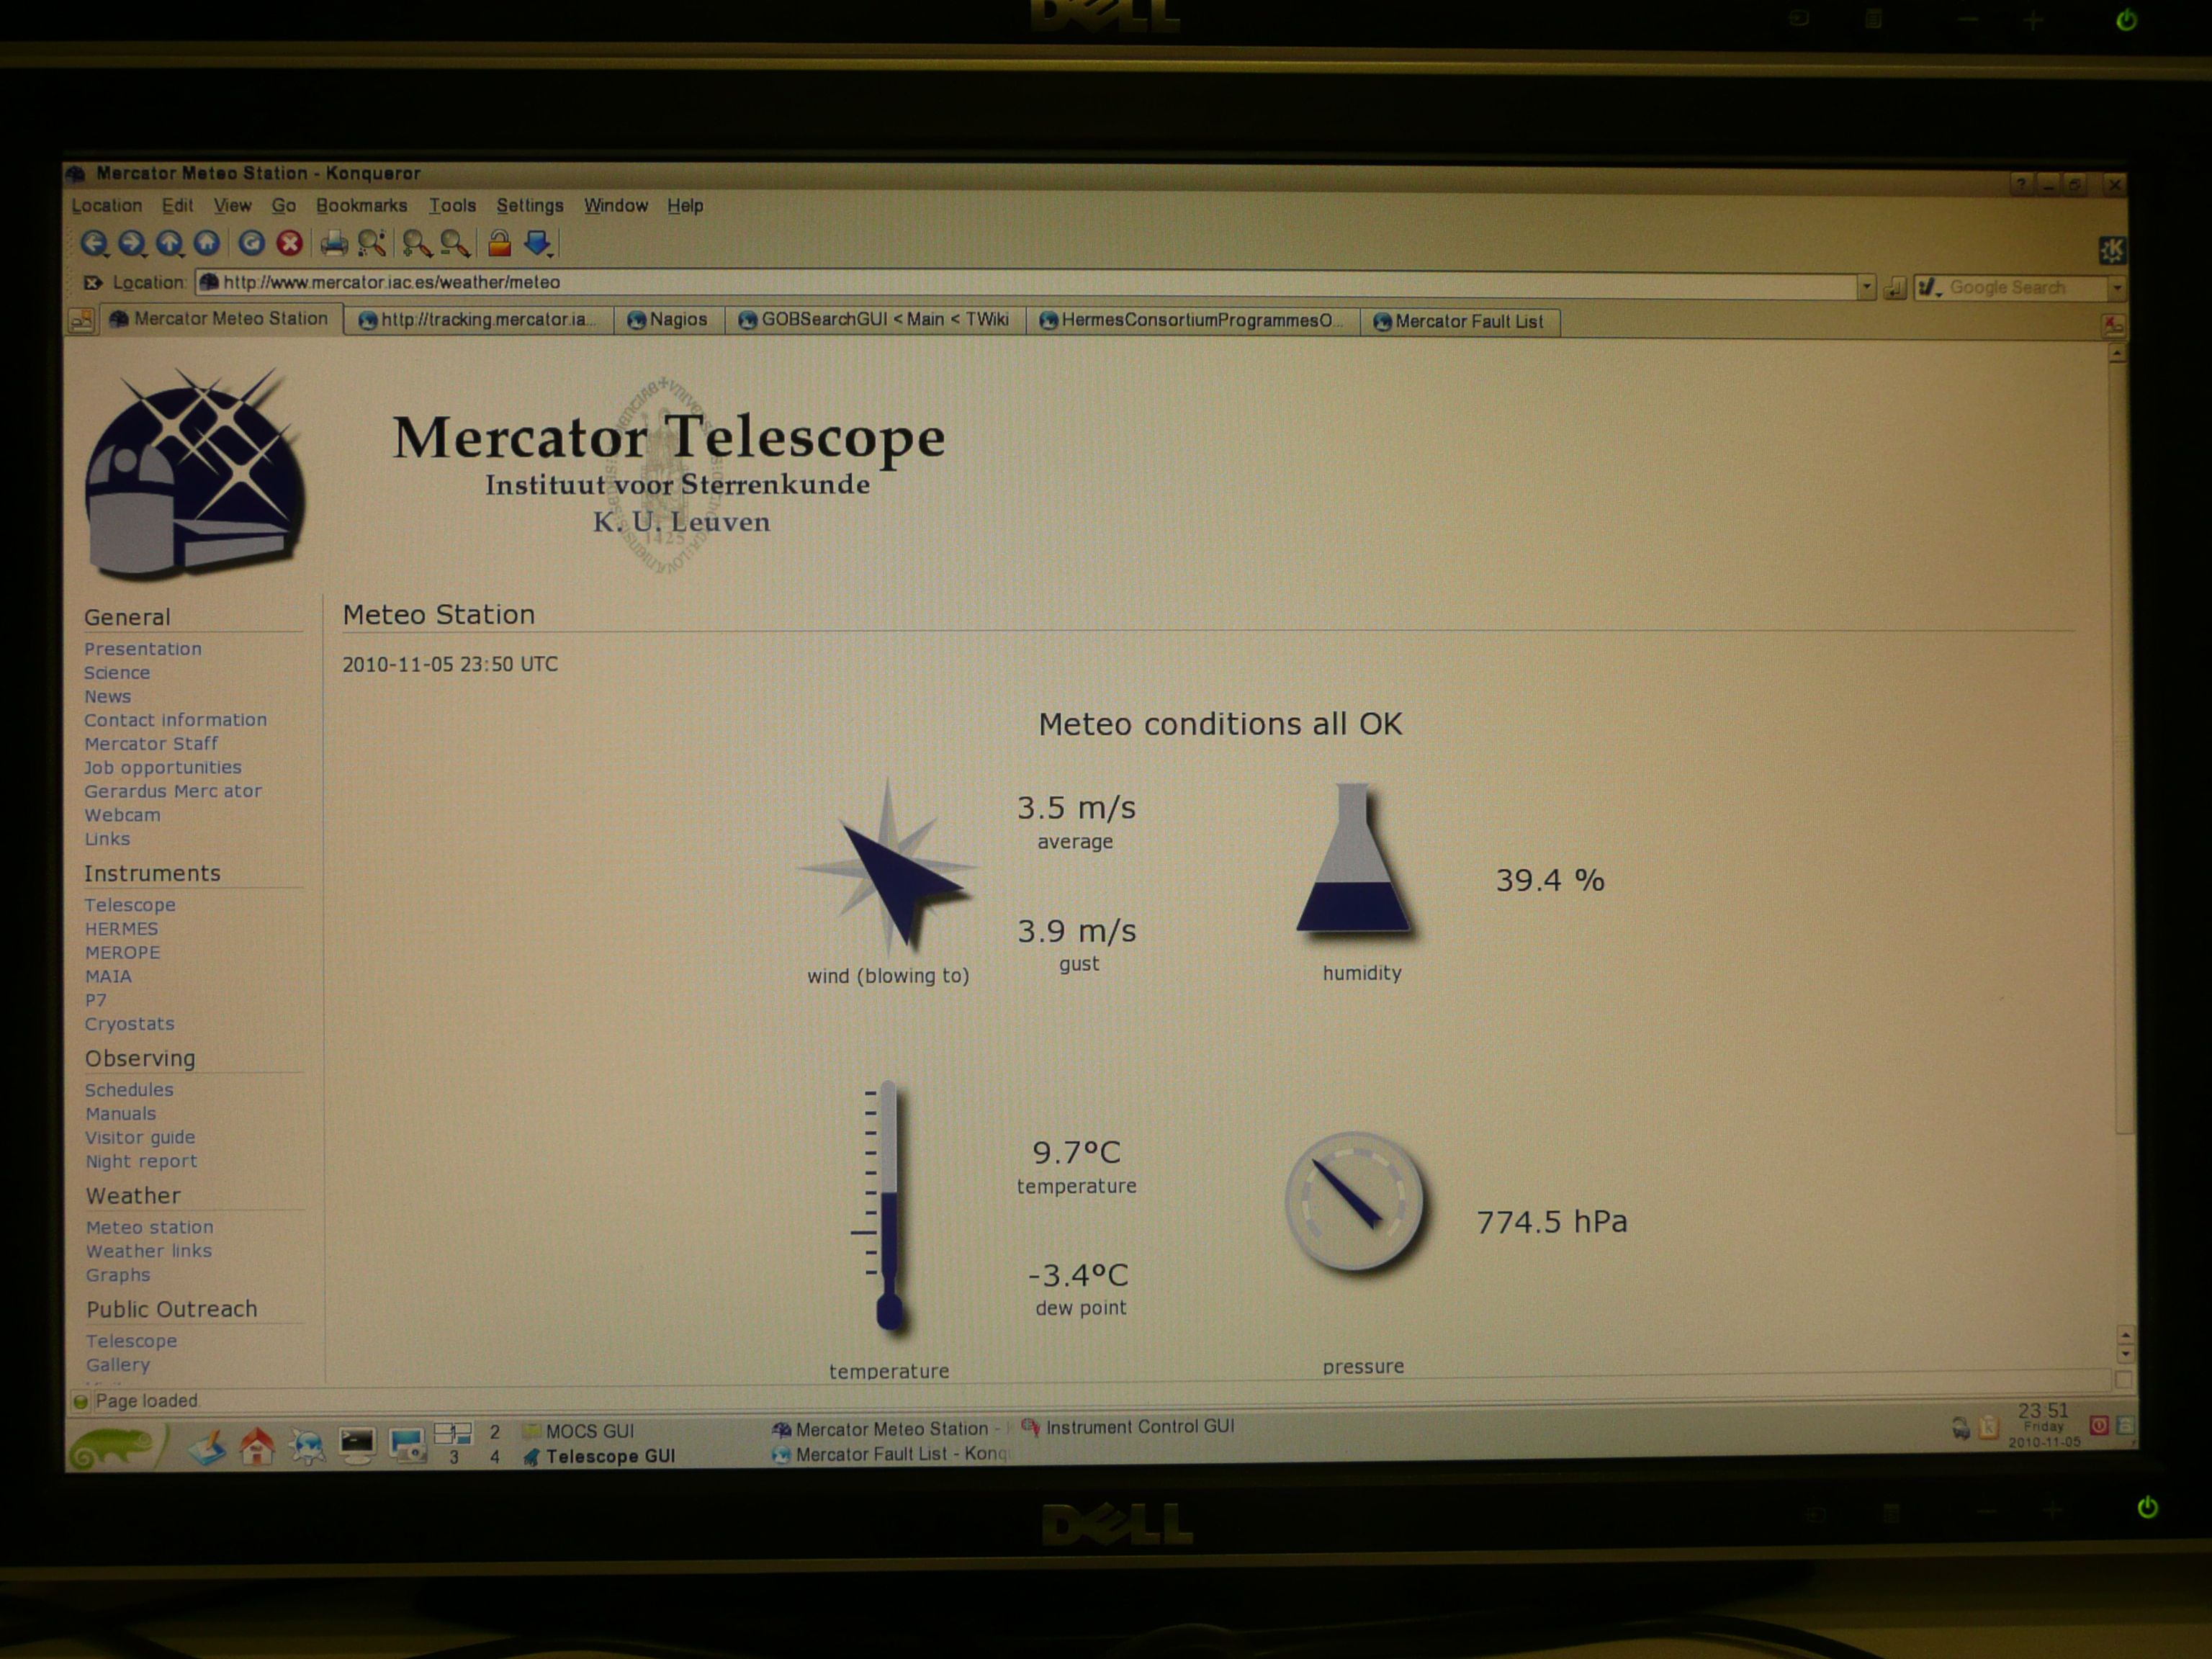The image size is (2212, 1659).
Task: Open the Bookmarks menu
Action: 361,205
